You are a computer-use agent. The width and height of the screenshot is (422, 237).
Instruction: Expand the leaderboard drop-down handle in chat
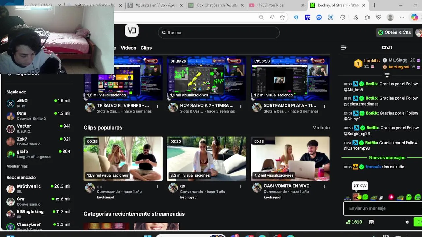tap(387, 75)
